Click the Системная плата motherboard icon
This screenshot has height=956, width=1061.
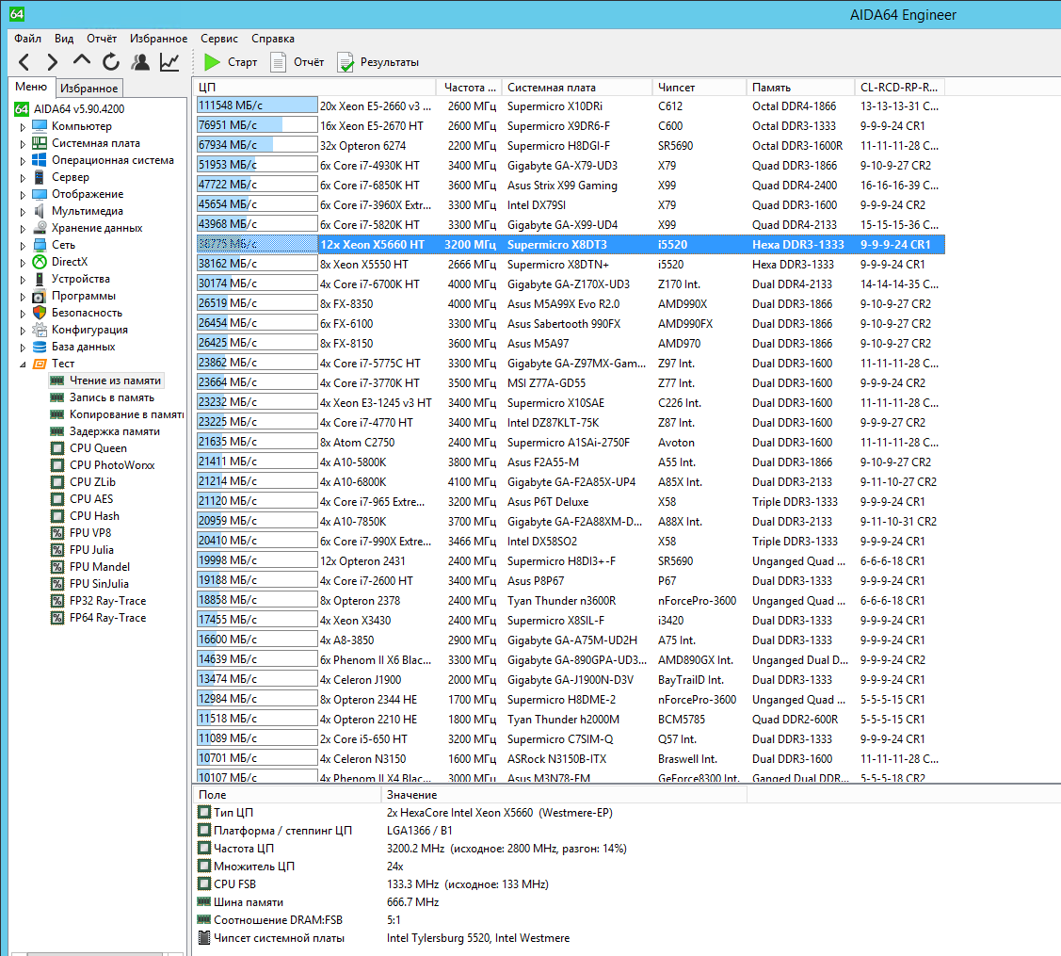pos(40,143)
